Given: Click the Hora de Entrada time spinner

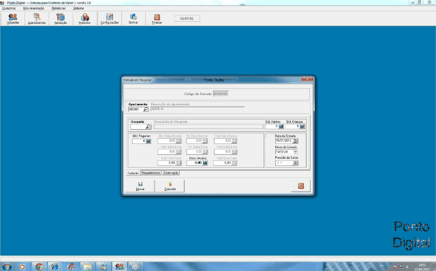Looking at the screenshot, I should (x=295, y=152).
